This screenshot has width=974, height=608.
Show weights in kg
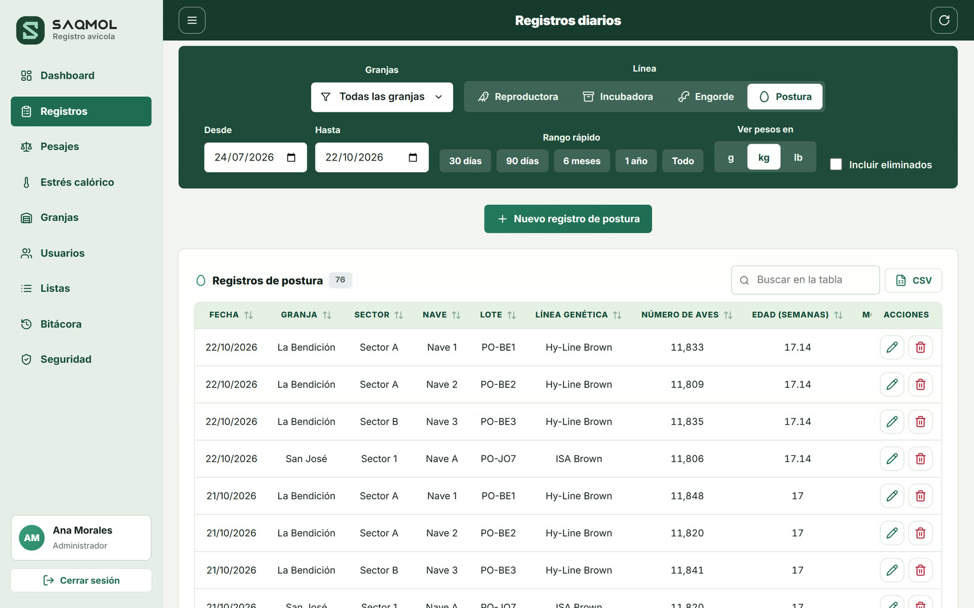point(763,157)
